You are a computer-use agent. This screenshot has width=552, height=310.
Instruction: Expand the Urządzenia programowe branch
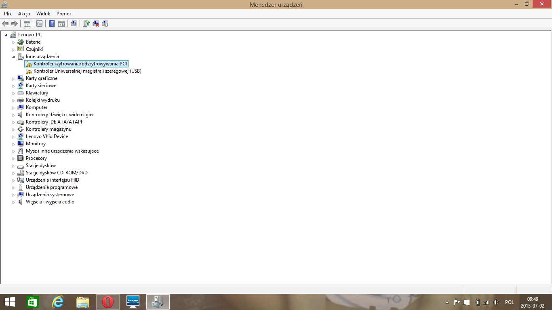(13, 187)
